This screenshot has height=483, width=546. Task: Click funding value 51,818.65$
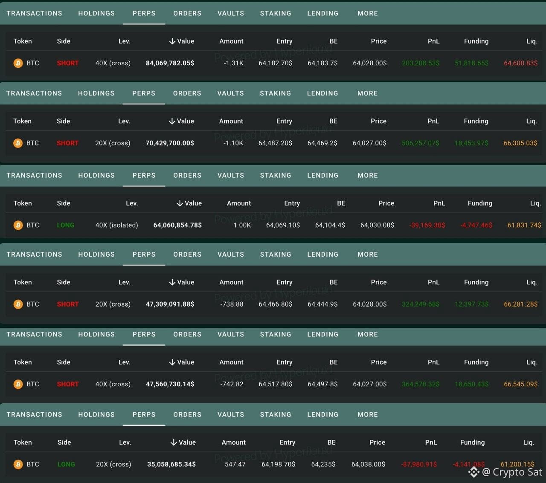(x=472, y=63)
